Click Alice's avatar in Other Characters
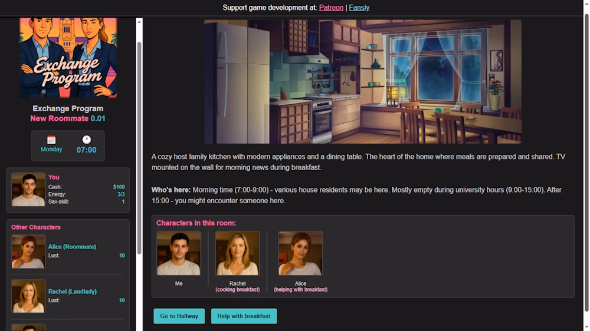Screen dimensions: 590x331 [x=28, y=251]
